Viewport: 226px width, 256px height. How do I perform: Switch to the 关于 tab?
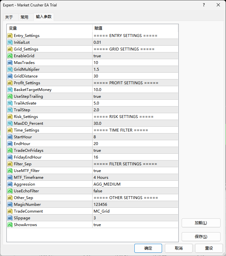point(9,17)
